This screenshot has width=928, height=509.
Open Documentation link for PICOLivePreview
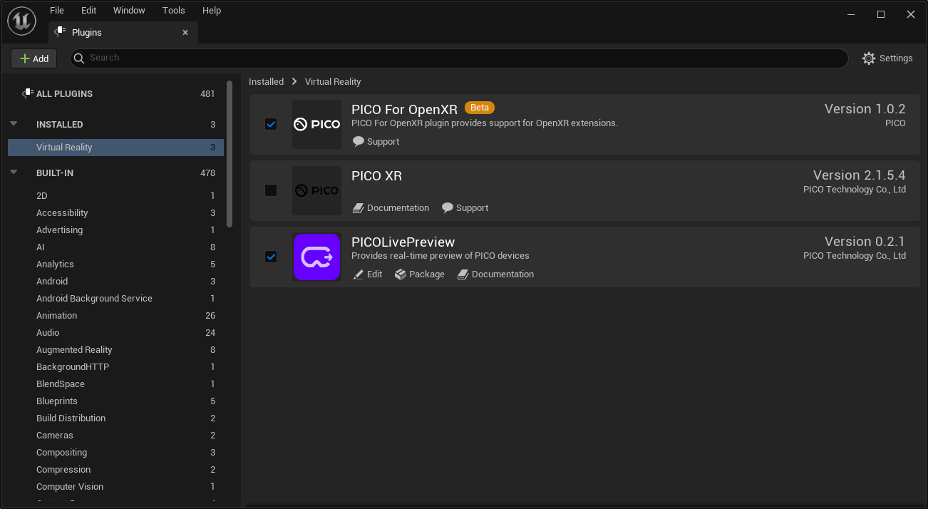(x=502, y=274)
